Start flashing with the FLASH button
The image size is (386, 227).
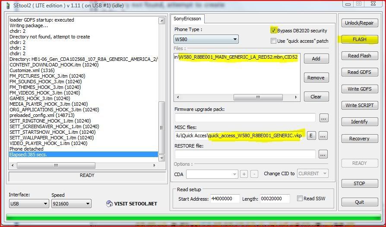[x=360, y=39]
